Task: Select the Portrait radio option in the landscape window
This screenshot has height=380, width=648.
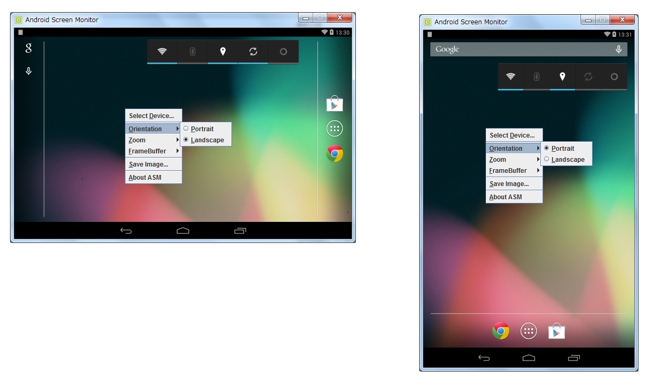Action: [202, 129]
